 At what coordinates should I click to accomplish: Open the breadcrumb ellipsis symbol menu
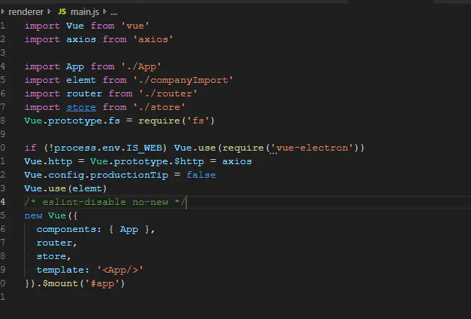[x=113, y=13]
